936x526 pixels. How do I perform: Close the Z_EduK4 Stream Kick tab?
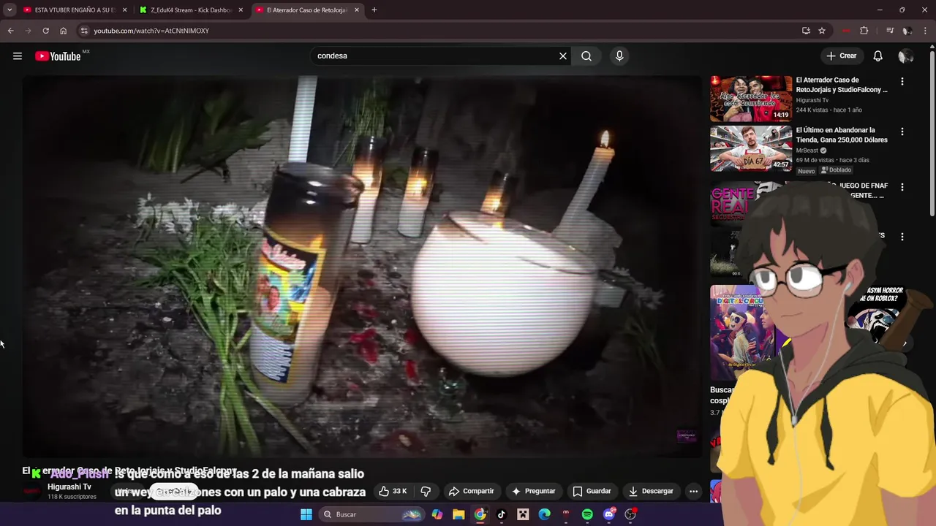click(241, 10)
